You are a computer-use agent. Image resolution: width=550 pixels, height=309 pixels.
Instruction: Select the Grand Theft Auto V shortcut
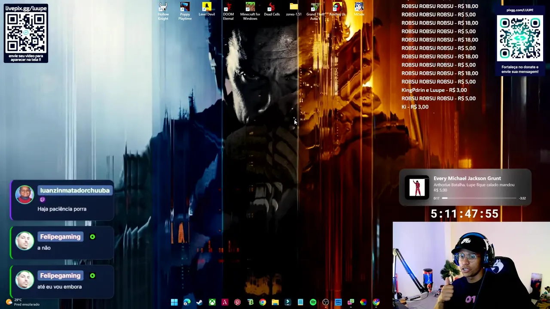click(315, 11)
